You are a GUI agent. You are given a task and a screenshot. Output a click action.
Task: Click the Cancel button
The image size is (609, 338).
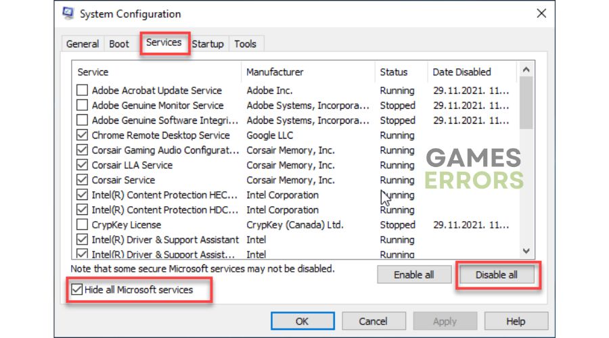click(x=374, y=321)
